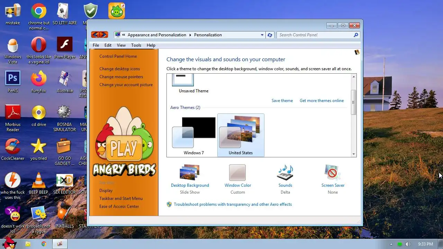Go forward with the orange Forward arrow
Screen dimensions: 443x249
[x=104, y=35]
